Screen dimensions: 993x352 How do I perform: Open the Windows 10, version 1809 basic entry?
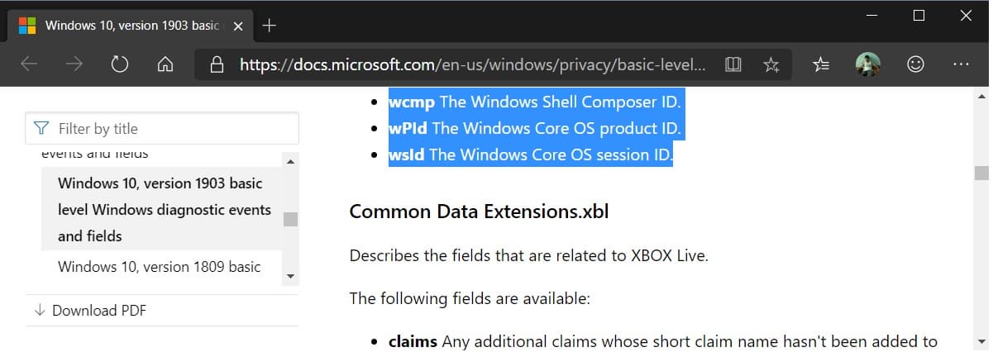[159, 267]
